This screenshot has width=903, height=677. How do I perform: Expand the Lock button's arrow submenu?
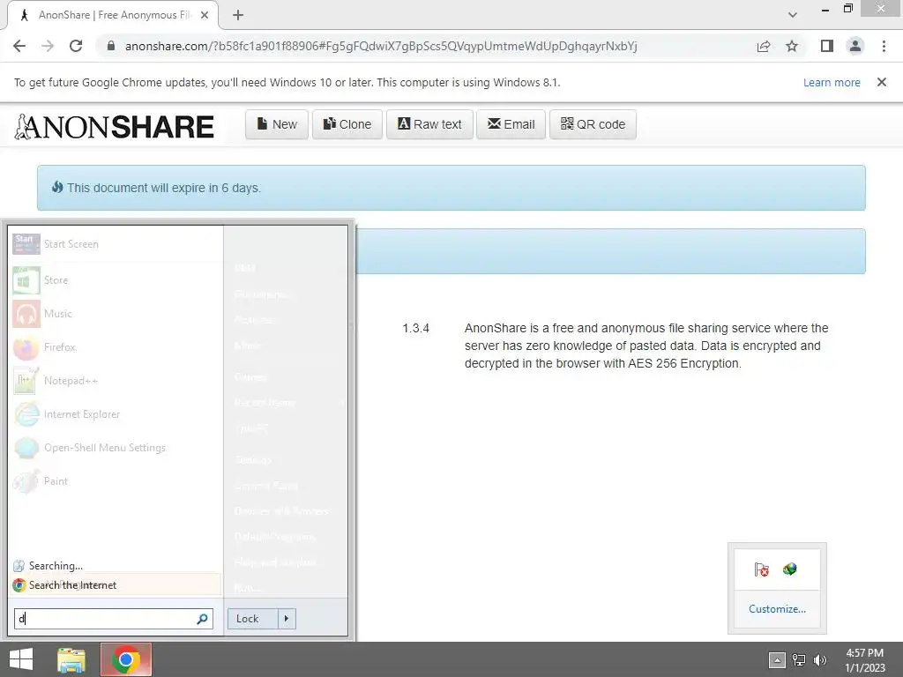(x=287, y=619)
